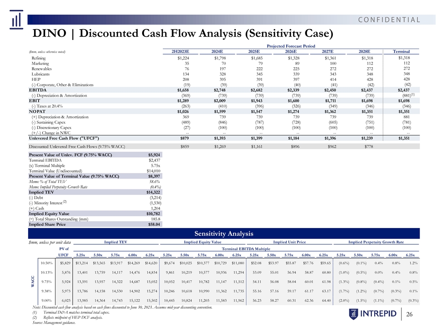Select the Present Value of Terminal Value label
The height and width of the screenshot is (327, 436).
(x=74, y=176)
